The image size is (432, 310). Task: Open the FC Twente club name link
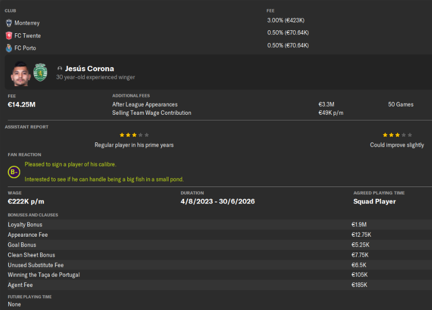(27, 36)
